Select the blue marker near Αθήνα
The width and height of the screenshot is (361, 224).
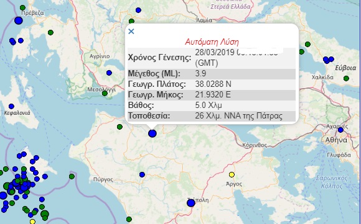(340, 130)
